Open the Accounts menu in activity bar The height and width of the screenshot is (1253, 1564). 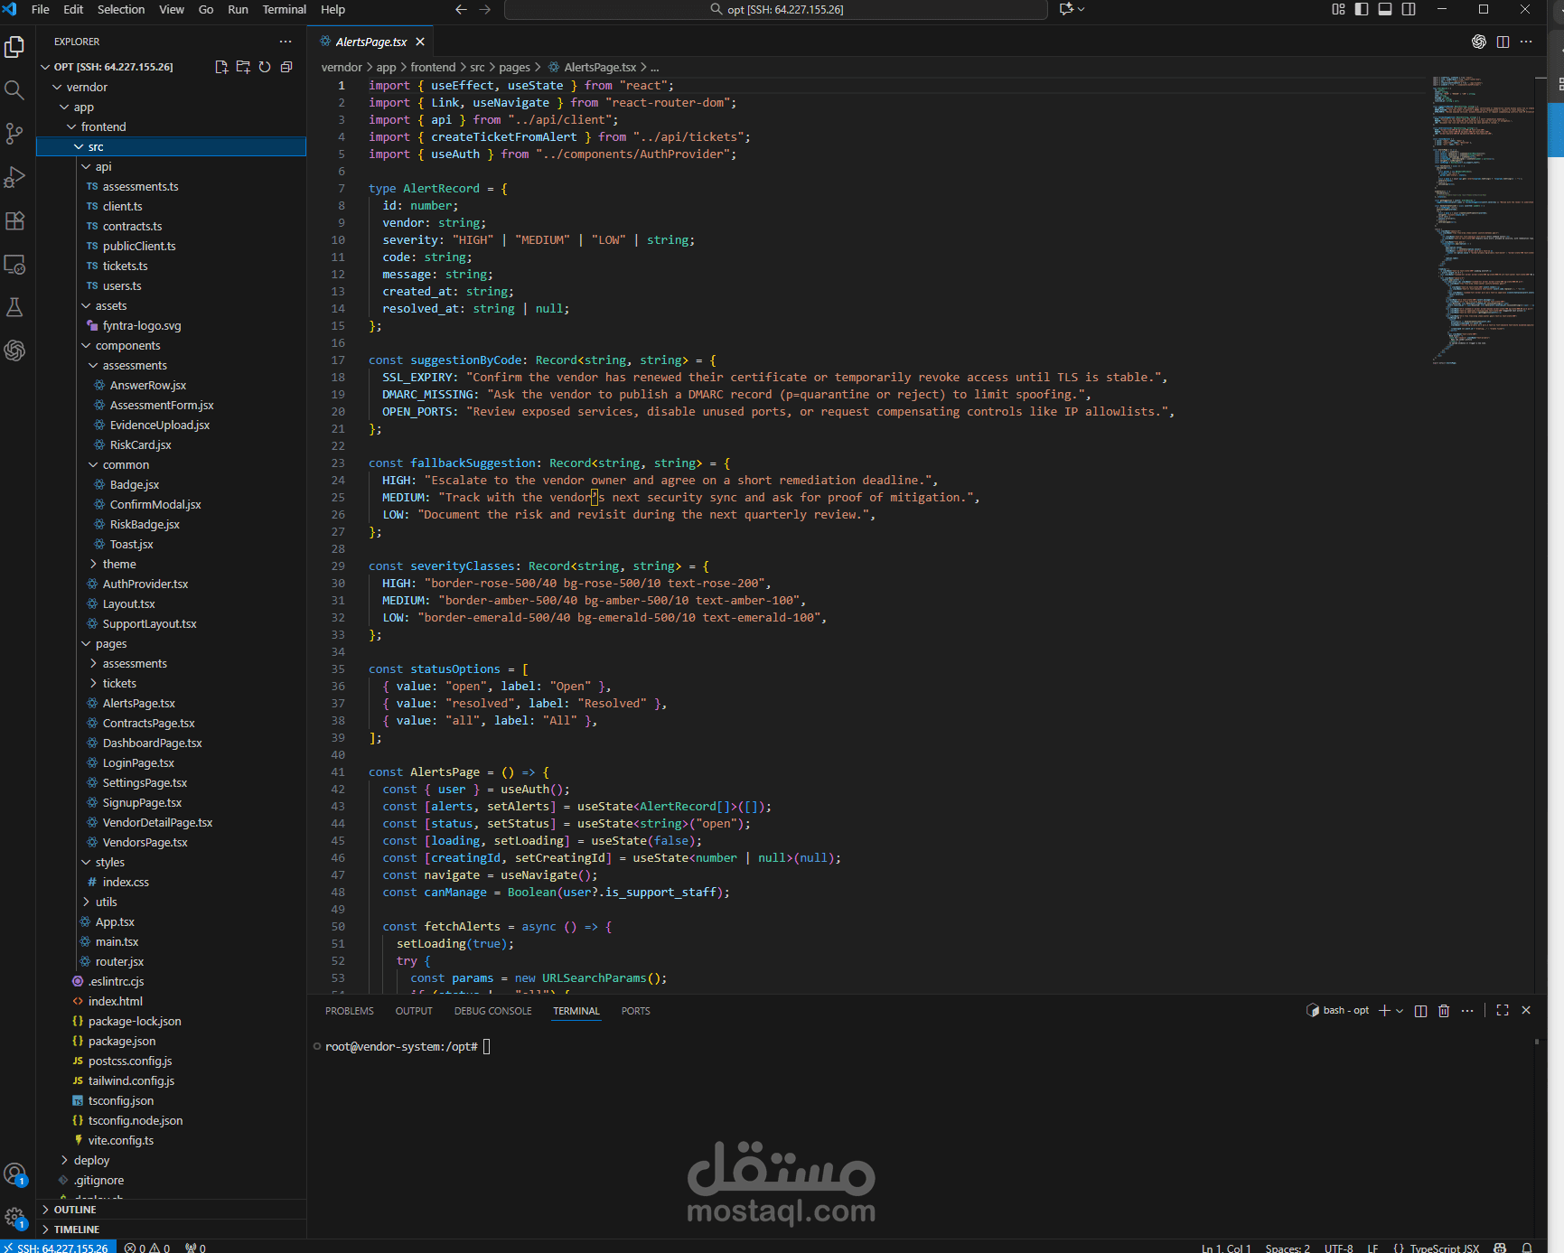(x=14, y=1174)
